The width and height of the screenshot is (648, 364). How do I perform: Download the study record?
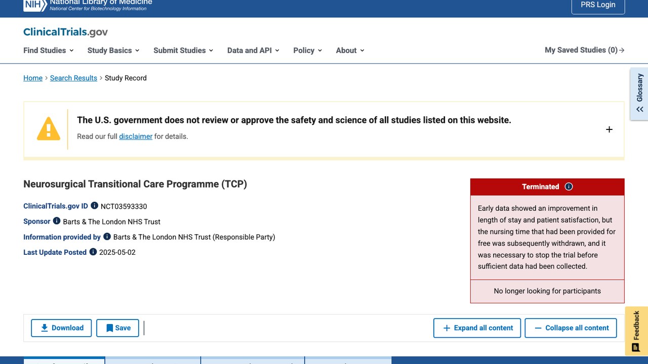(x=61, y=328)
